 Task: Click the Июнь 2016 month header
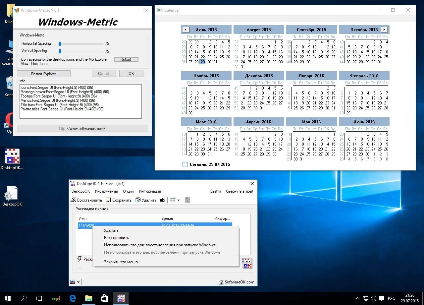(x=364, y=122)
